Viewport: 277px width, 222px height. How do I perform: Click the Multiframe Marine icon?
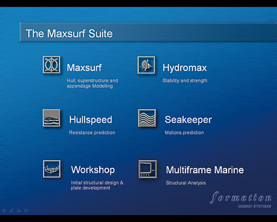pyautogui.click(x=148, y=169)
